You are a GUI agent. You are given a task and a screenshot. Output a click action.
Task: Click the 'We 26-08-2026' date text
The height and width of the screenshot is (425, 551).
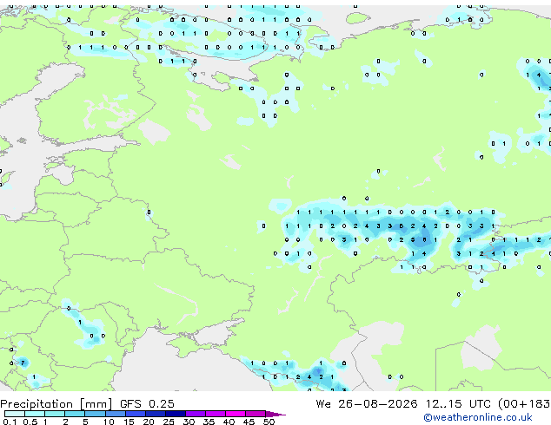pyautogui.click(x=367, y=404)
